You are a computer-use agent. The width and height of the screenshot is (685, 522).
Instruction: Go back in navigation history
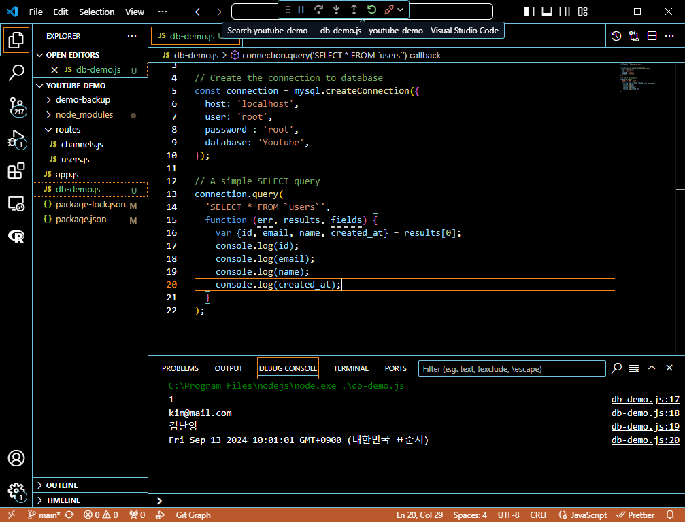(199, 12)
